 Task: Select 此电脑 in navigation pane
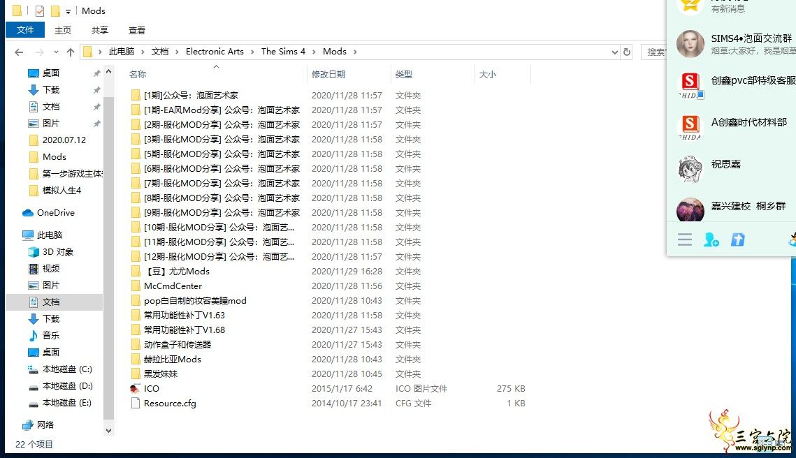(x=49, y=235)
